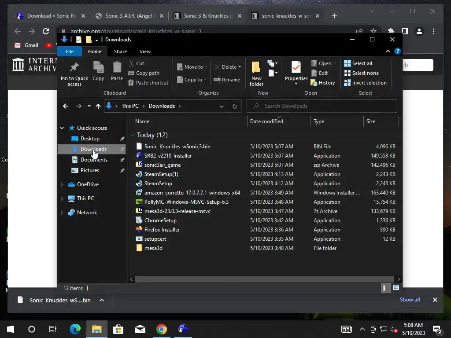
Task: Open Properties from the ribbon
Action: (x=296, y=73)
